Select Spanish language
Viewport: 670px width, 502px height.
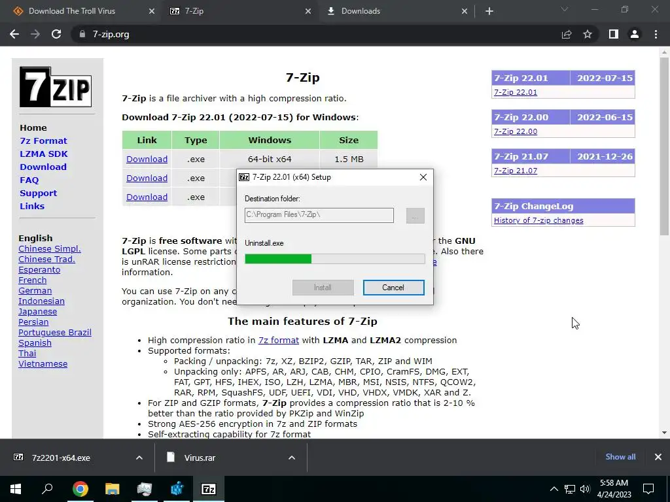click(x=35, y=343)
